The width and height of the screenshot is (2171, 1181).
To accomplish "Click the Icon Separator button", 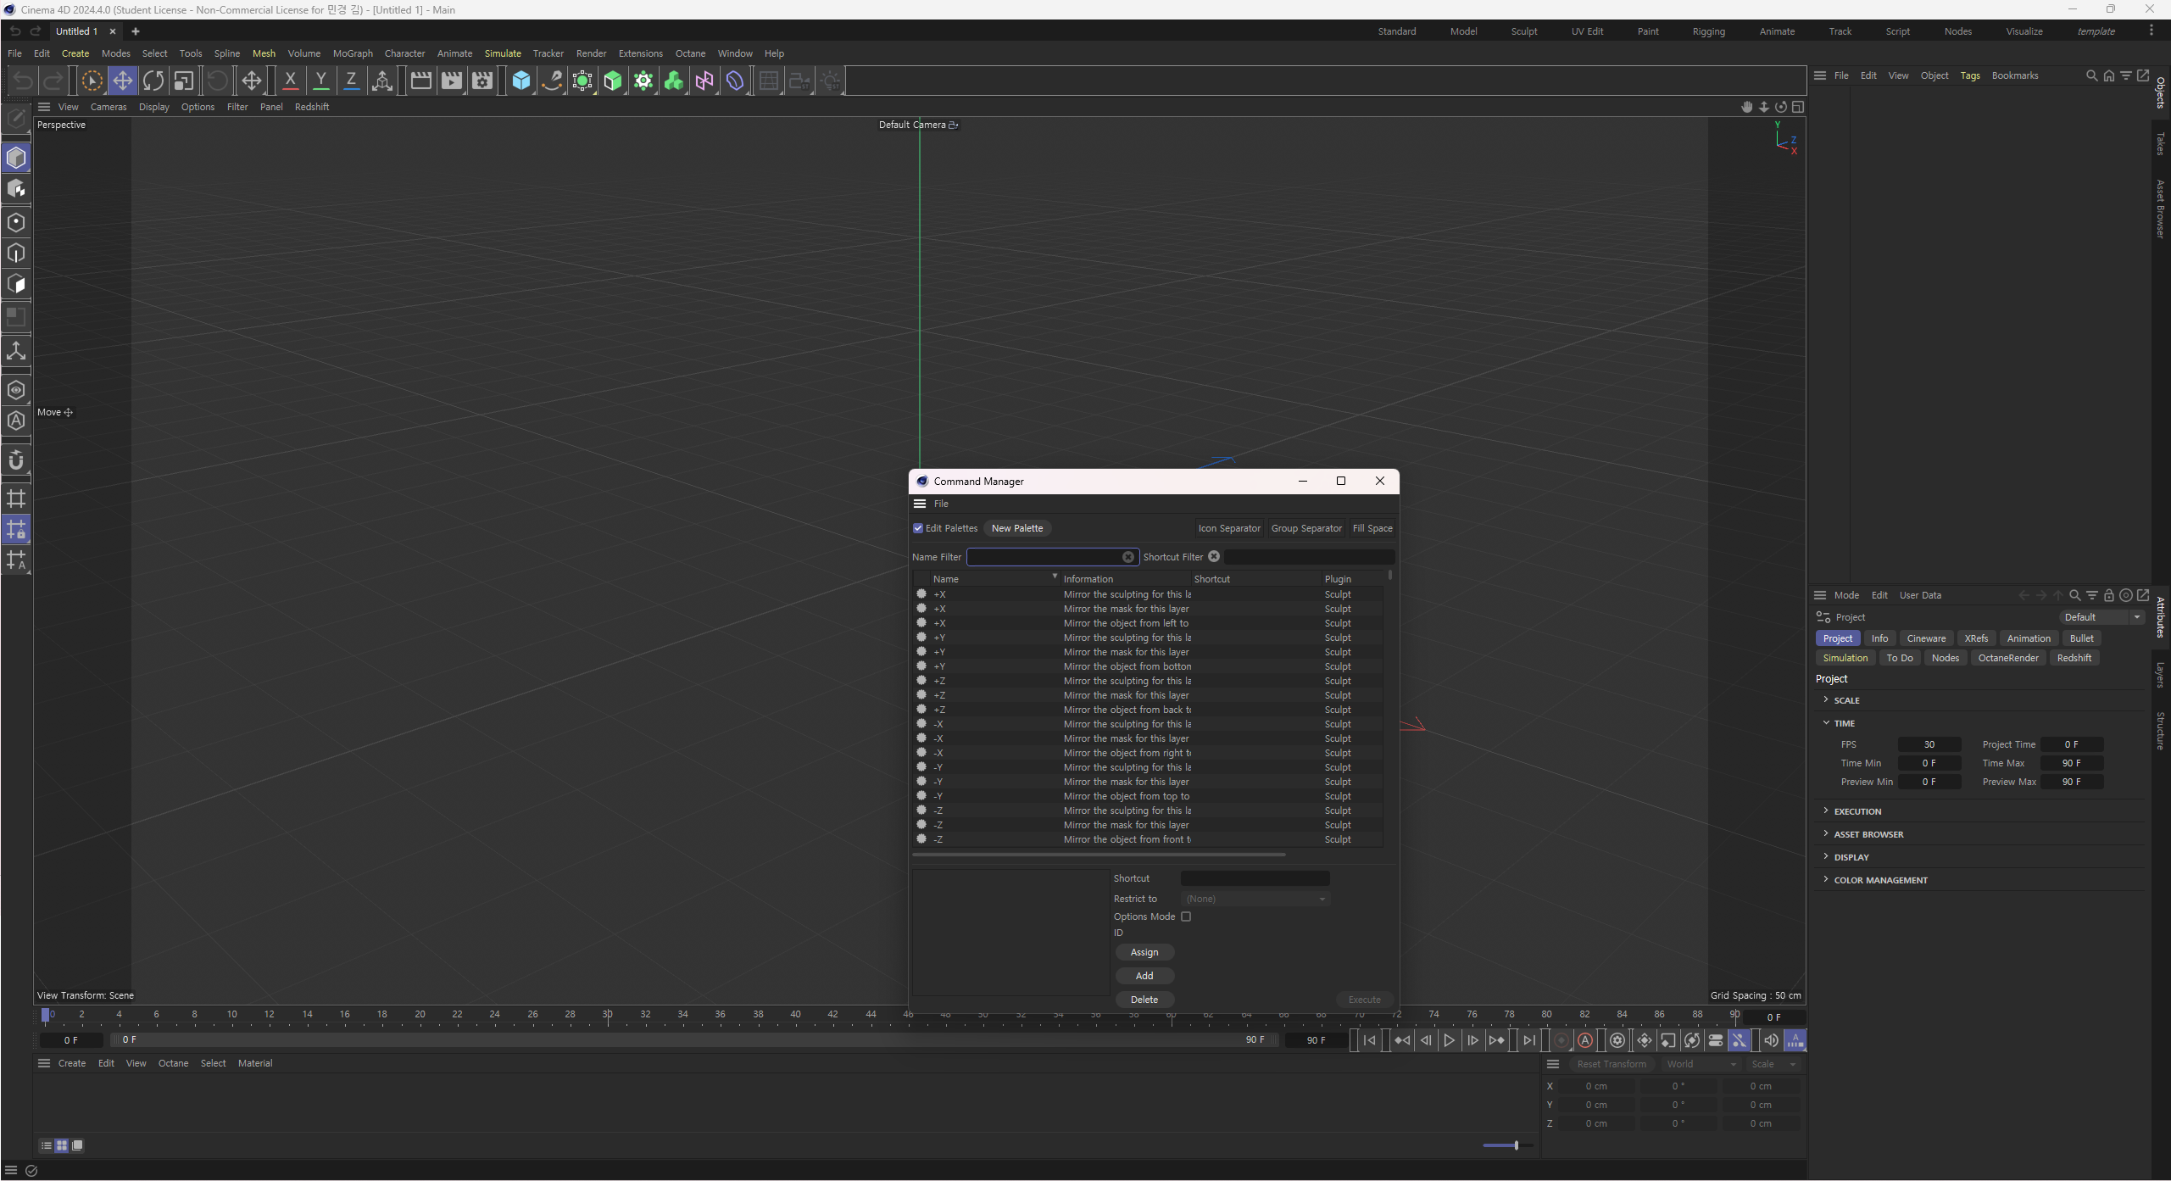I will coord(1229,528).
